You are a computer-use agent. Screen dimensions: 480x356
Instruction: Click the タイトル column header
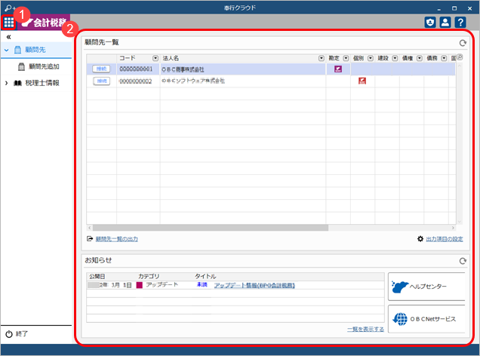pos(205,277)
